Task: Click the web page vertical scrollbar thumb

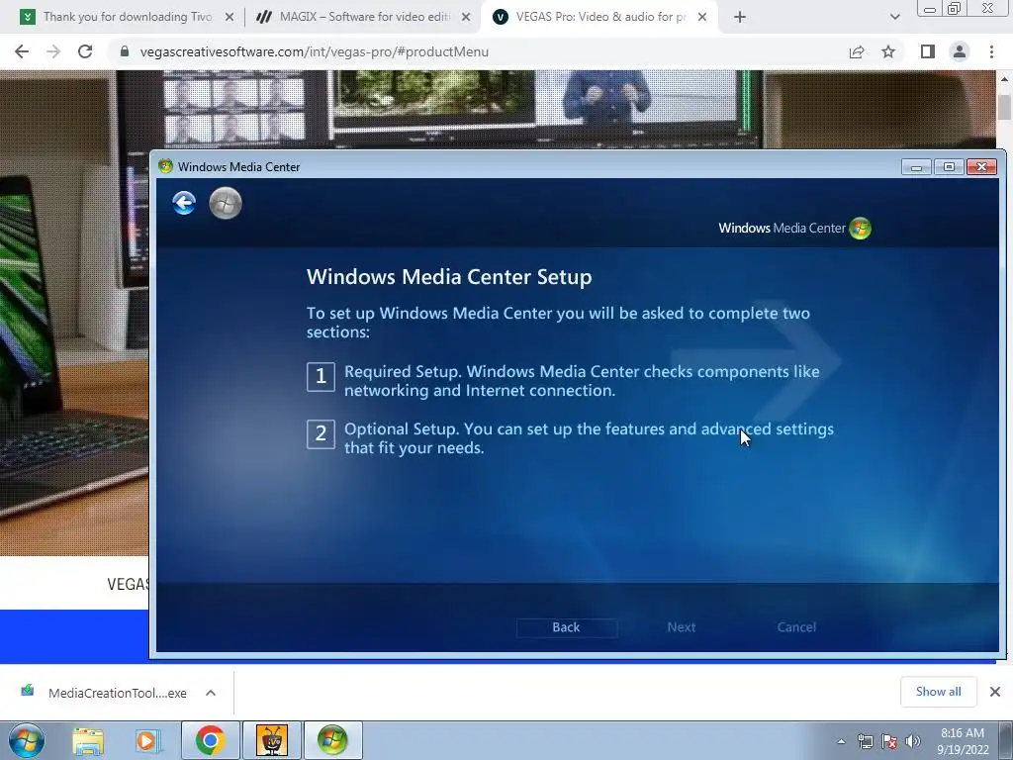Action: [1004, 107]
